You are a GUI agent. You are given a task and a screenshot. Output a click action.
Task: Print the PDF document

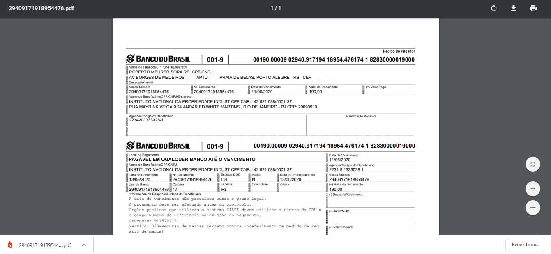coord(533,8)
